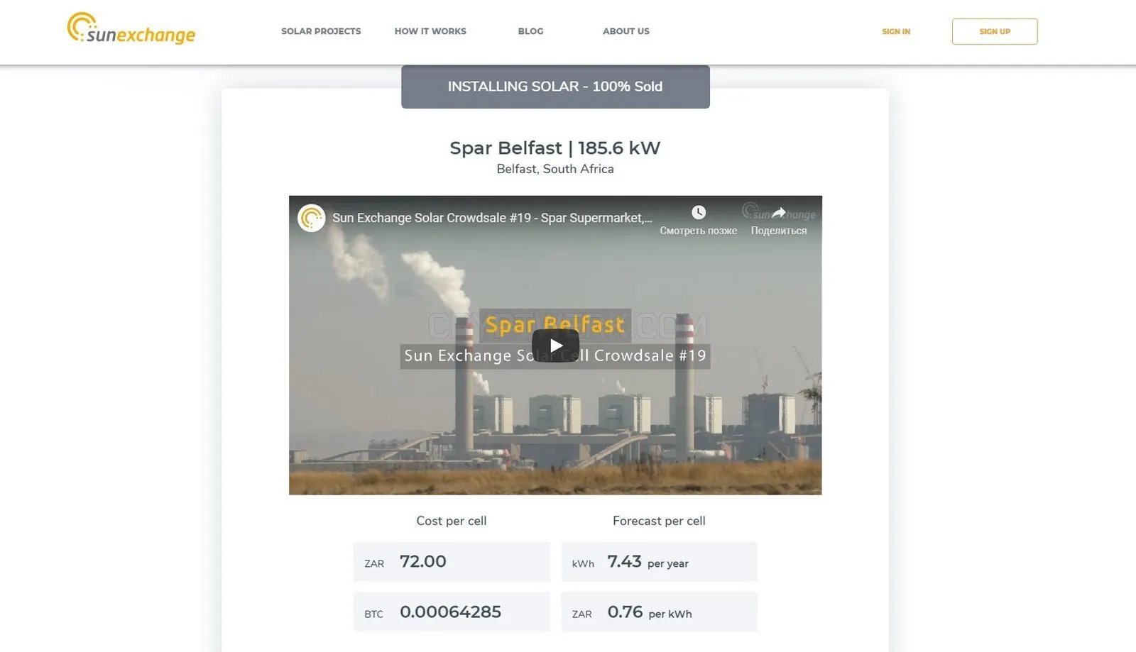Click the BTC 0.00064285 cost value
This screenshot has height=652, width=1136.
pyautogui.click(x=452, y=612)
